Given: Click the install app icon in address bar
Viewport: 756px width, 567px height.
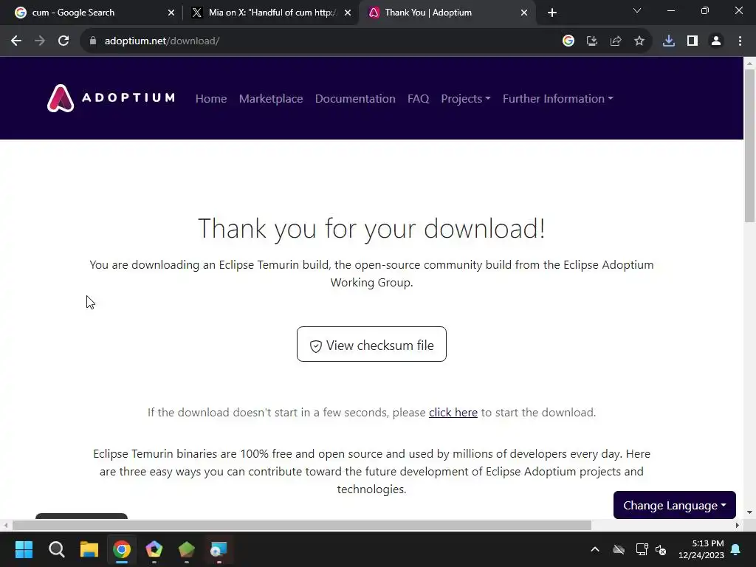Looking at the screenshot, I should 592,41.
